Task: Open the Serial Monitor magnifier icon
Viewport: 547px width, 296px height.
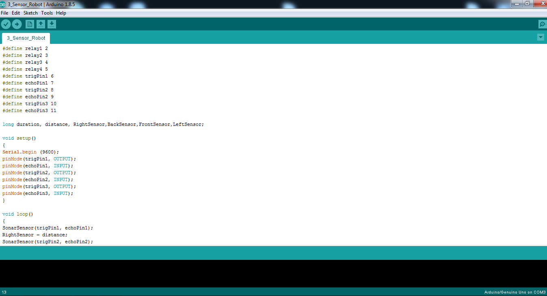Action: [543, 24]
